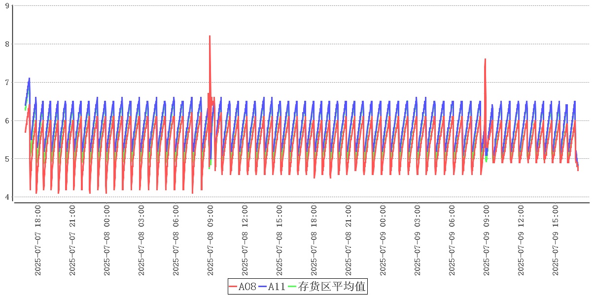Click the green 存货区平均值 legend color line
Viewport: 595px width, 295px height.
point(292,287)
